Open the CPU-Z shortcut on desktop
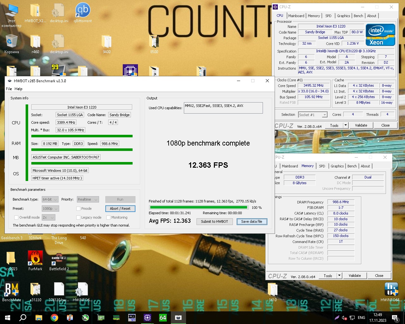Screen dimensions: 405x324 pos(130,70)
